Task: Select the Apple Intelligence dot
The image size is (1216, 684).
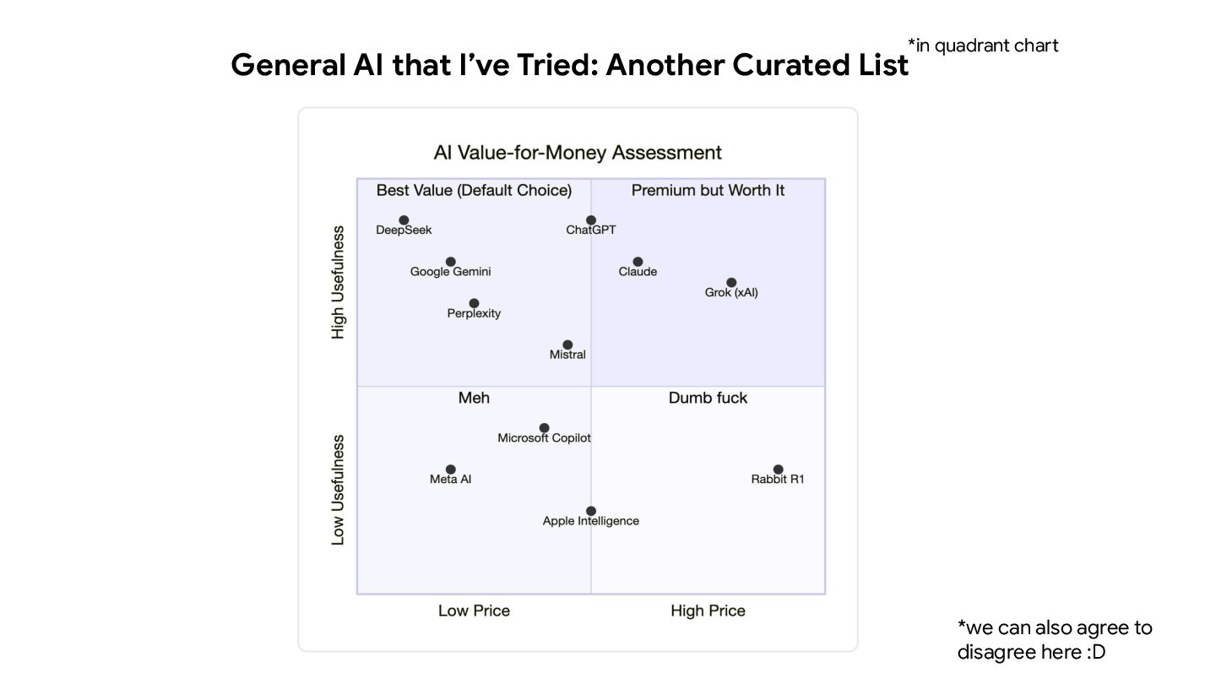Action: (591, 511)
